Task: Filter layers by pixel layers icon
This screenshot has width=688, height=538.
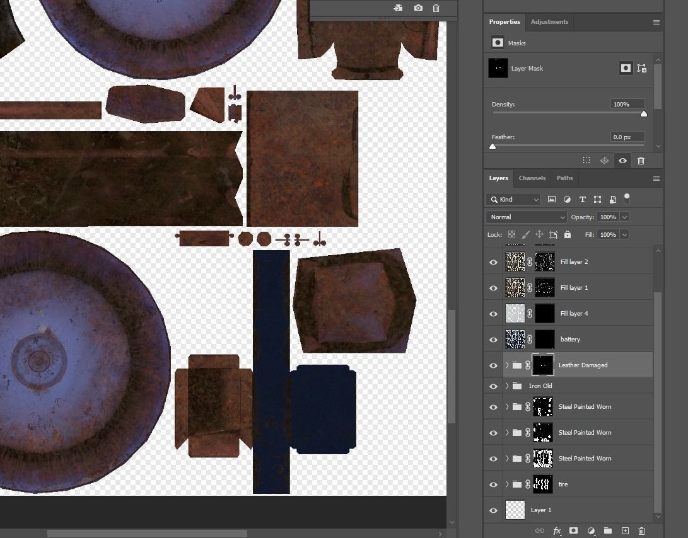Action: pyautogui.click(x=552, y=200)
